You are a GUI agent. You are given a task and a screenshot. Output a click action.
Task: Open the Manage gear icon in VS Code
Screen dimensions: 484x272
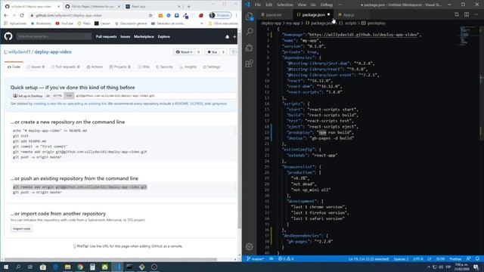click(x=250, y=246)
